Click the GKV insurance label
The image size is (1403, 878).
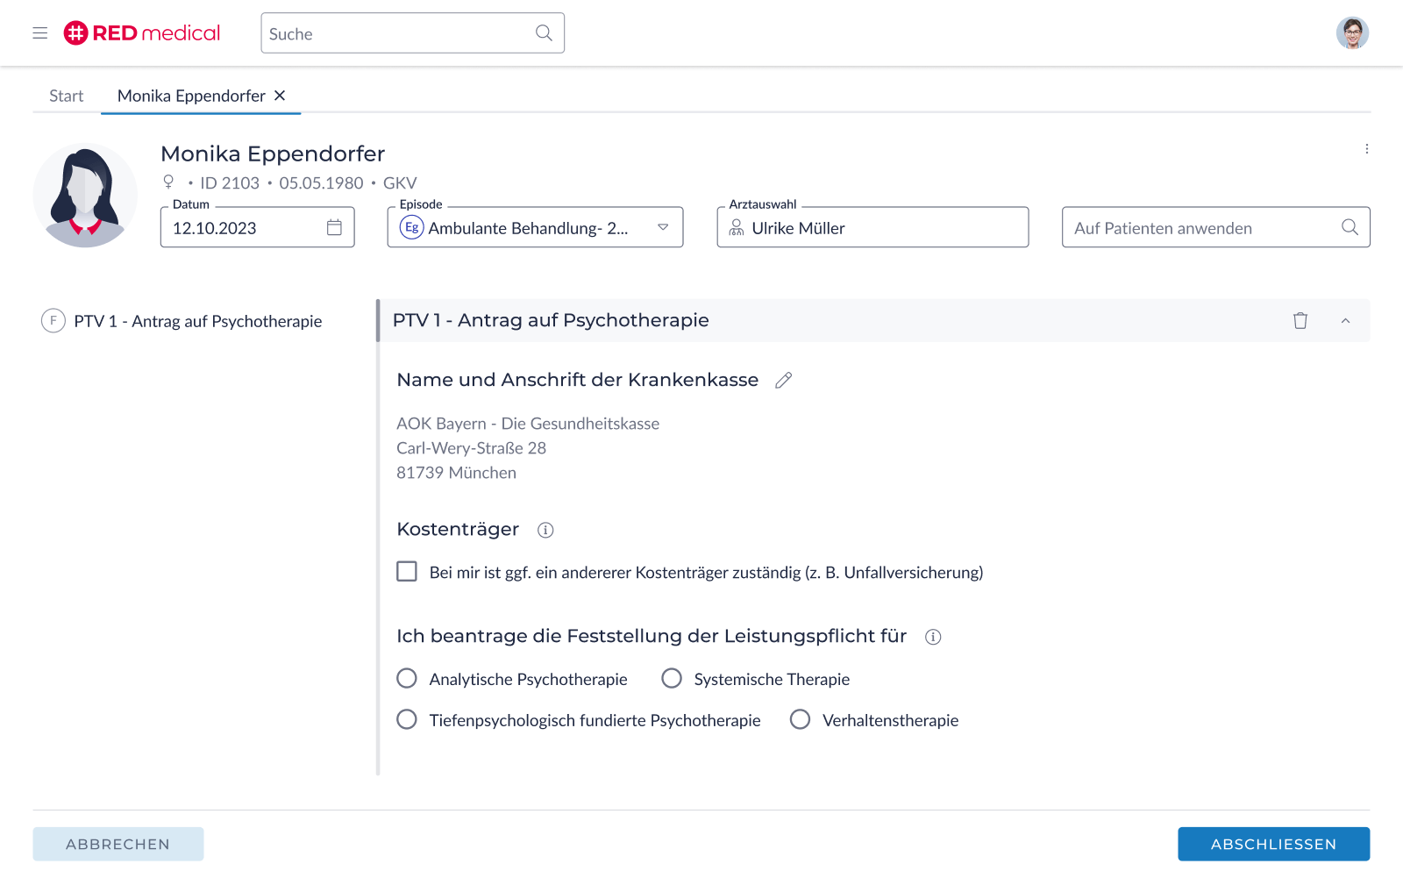[400, 183]
